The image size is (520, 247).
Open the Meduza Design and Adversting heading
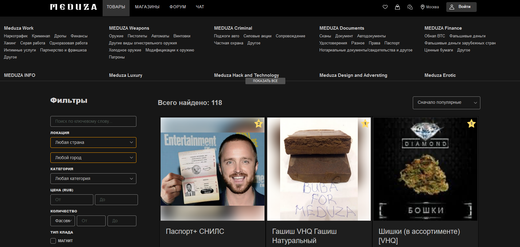(353, 75)
